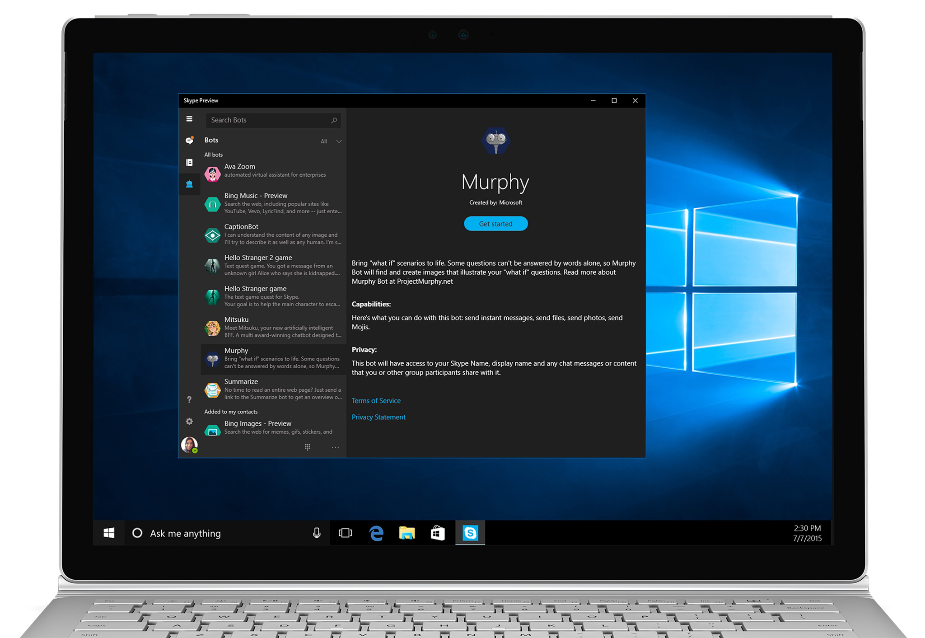Open the Skype icon on the taskbar
The height and width of the screenshot is (638, 925).
pyautogui.click(x=470, y=533)
